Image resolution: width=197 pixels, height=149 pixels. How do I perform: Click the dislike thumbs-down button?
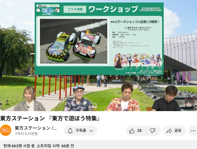(x=153, y=131)
